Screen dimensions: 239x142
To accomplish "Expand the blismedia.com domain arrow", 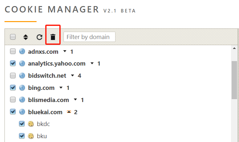I will (x=75, y=100).
